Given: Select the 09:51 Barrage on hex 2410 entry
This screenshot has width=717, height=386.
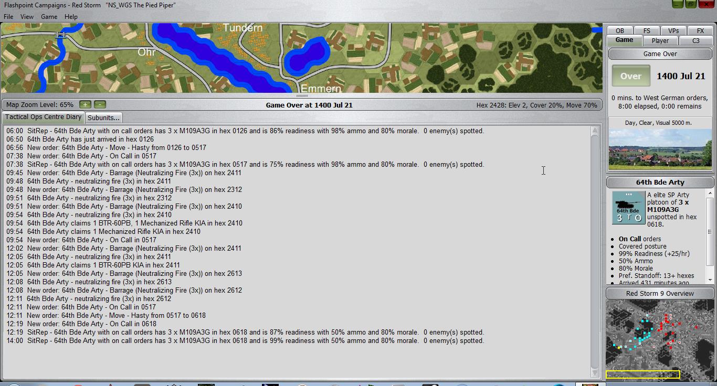Looking at the screenshot, I should click(124, 206).
